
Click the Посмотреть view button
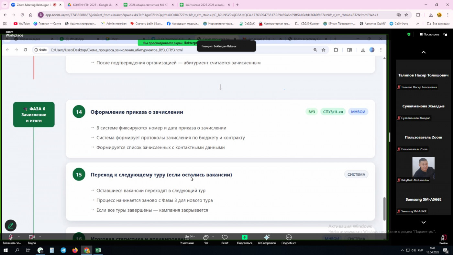click(x=429, y=34)
